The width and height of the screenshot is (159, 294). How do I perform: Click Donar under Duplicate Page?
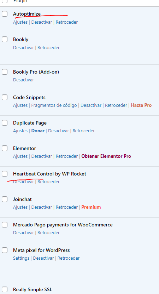pos(38,131)
